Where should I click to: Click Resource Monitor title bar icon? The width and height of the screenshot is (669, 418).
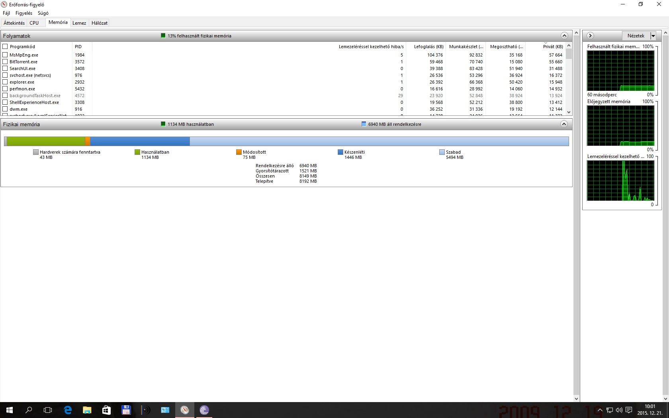tap(4, 4)
